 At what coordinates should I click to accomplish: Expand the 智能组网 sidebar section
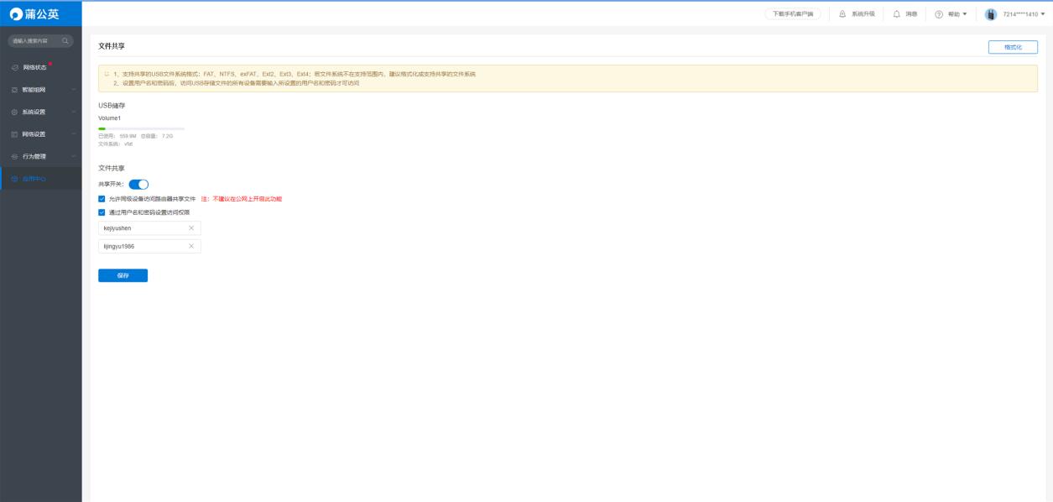pyautogui.click(x=40, y=90)
